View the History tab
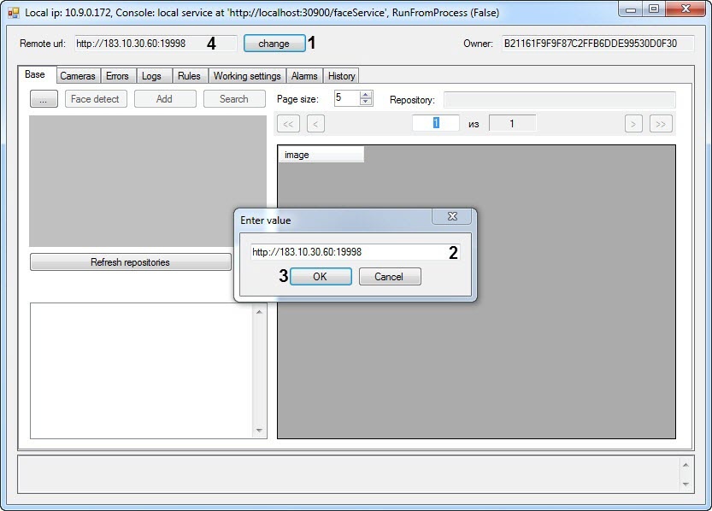 click(341, 76)
